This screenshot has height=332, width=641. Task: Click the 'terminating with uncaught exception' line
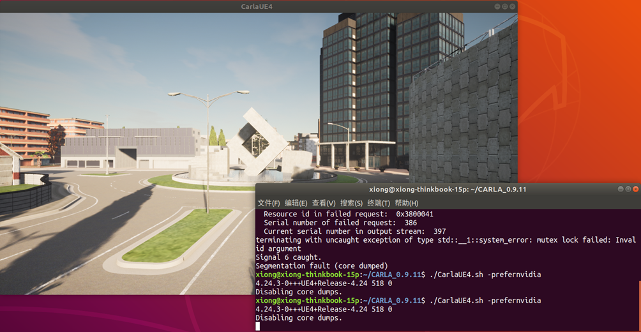(446, 244)
